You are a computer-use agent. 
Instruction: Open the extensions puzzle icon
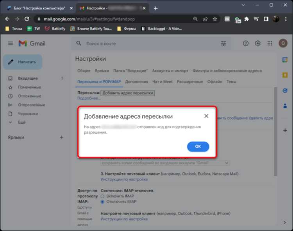click(x=247, y=19)
